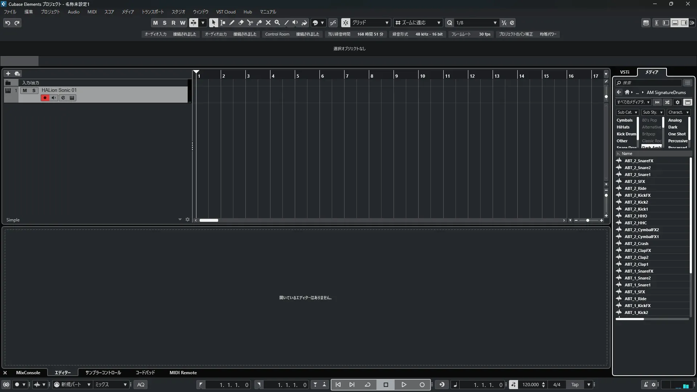The image size is (697, 392).
Task: Select the Mute X tool
Action: 268,23
